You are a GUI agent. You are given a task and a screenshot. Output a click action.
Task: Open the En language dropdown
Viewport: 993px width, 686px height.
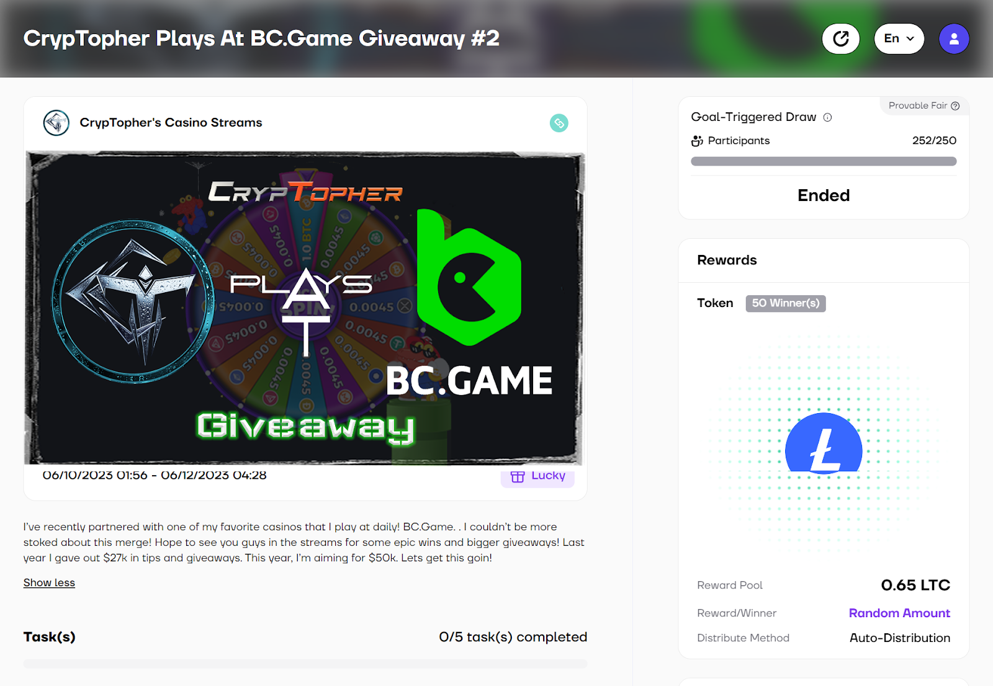(x=899, y=39)
